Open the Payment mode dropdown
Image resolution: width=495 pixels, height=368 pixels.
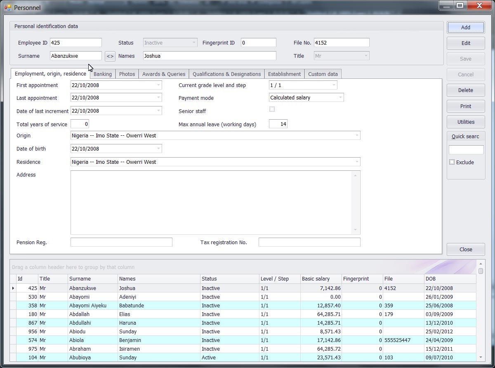[x=340, y=98]
